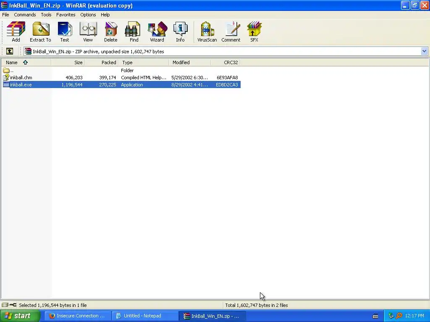Viewport: 430px width, 322px height.
Task: Show archive Info
Action: tap(180, 32)
